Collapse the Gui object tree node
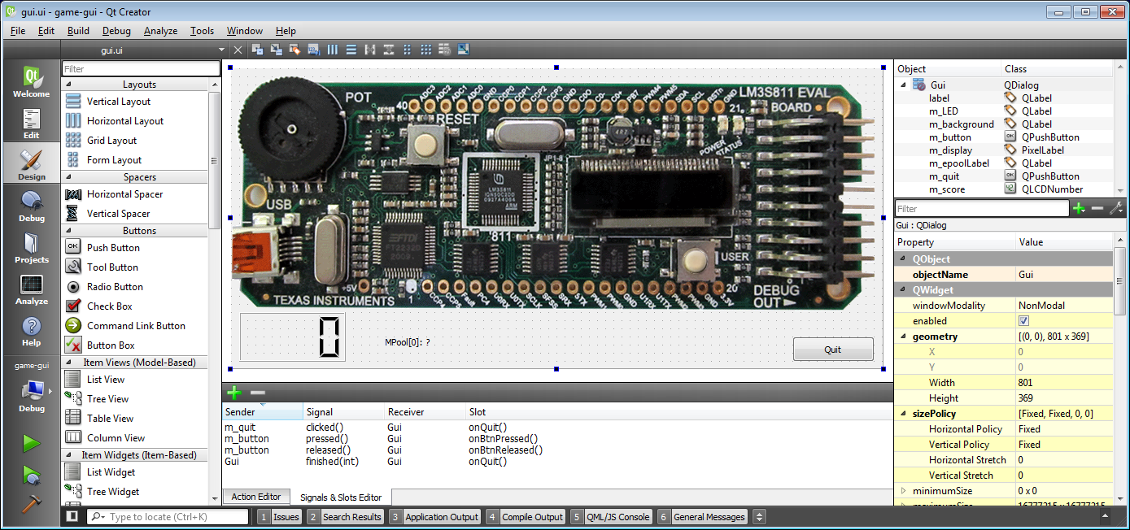This screenshot has width=1130, height=530. click(903, 85)
